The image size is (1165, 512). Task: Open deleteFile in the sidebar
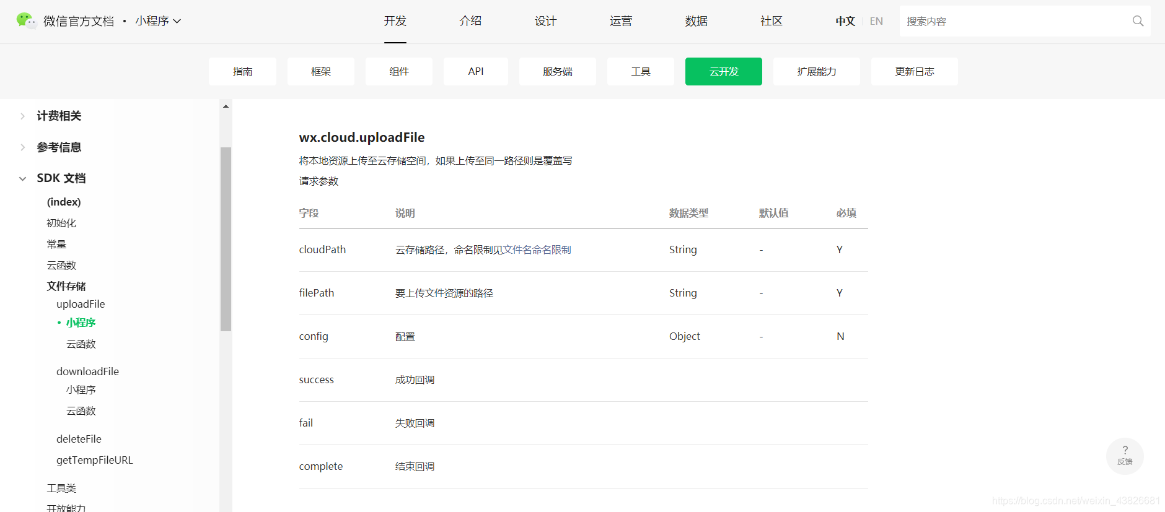pos(79,439)
